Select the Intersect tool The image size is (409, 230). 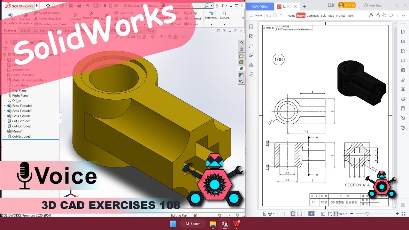pos(193,19)
